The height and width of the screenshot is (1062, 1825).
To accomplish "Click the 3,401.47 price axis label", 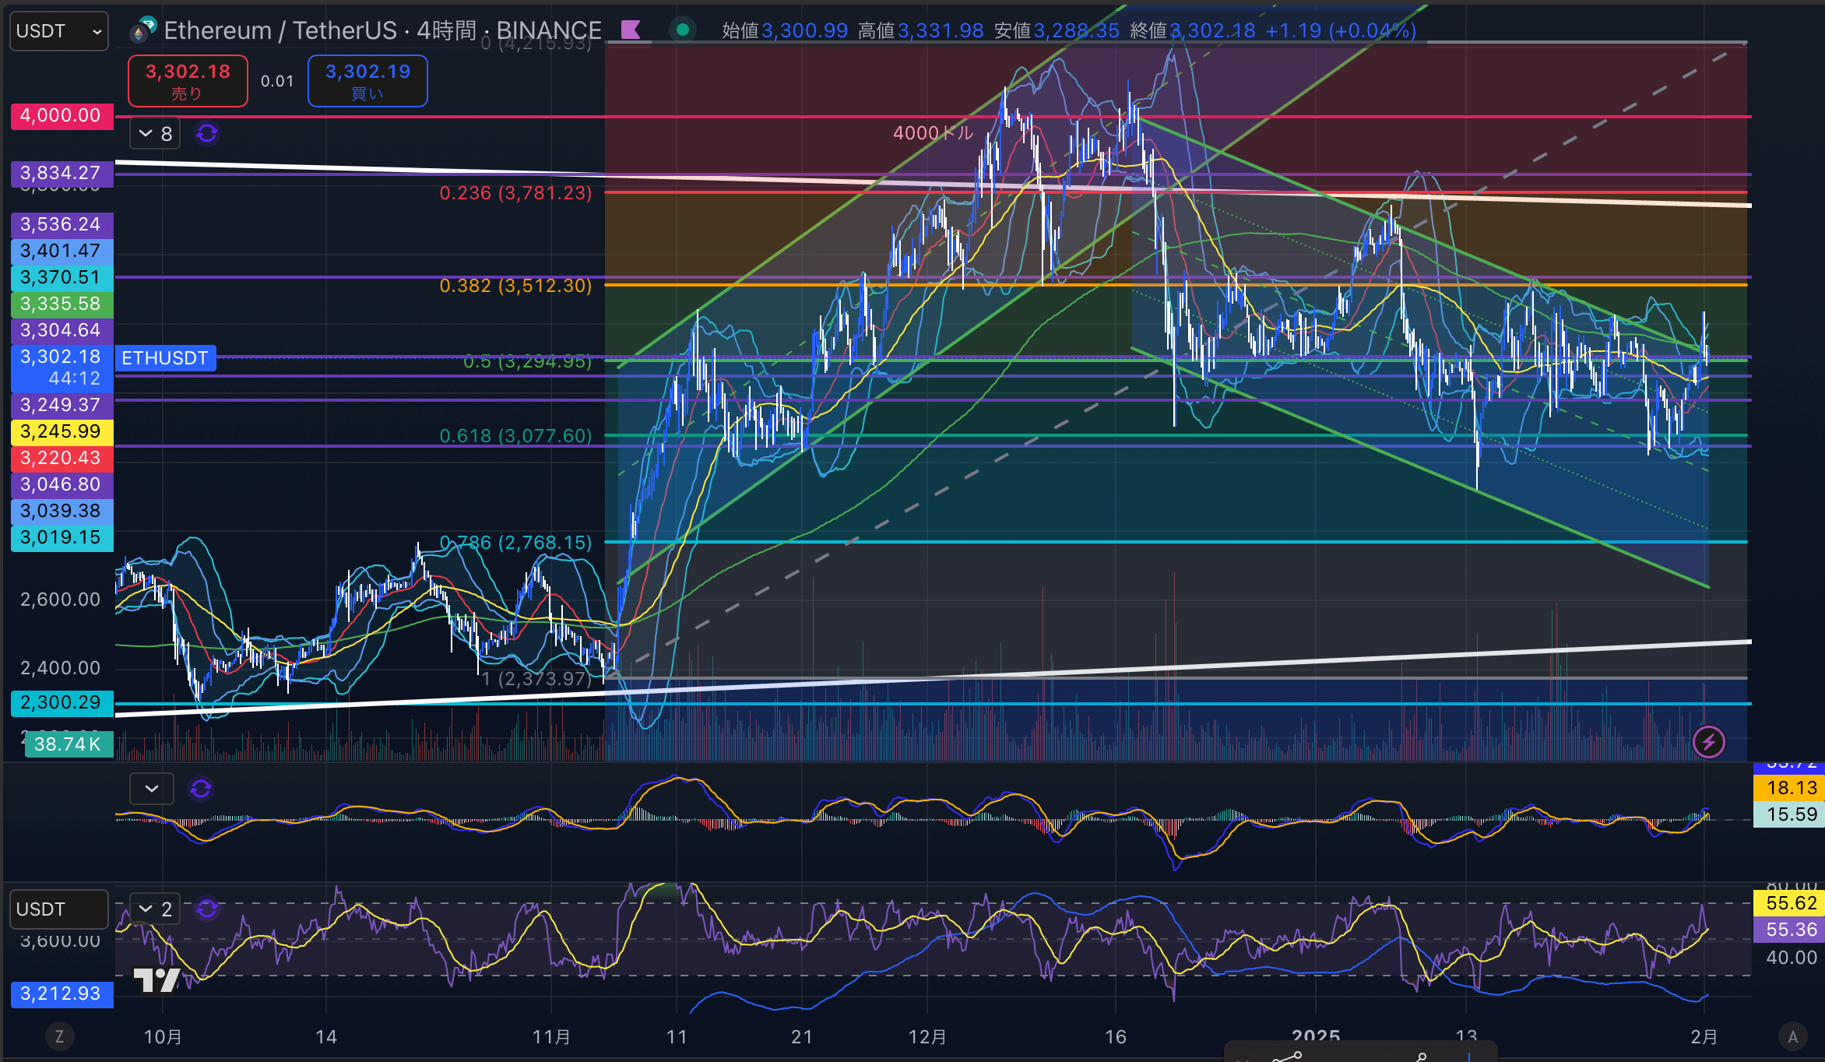I will point(62,251).
